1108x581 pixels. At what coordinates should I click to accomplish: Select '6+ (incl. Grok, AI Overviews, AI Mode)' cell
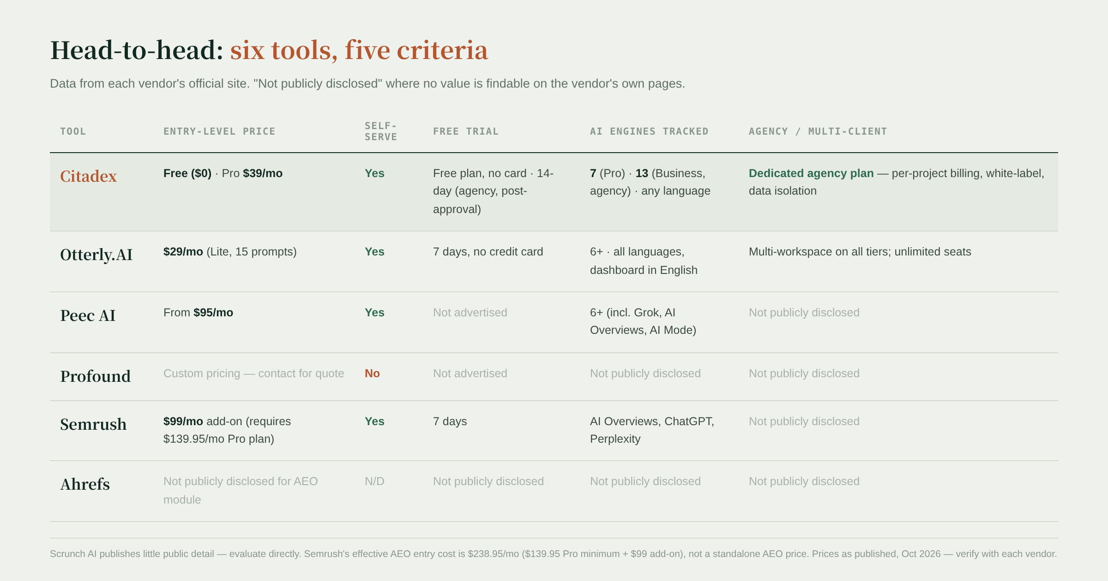pyautogui.click(x=643, y=321)
